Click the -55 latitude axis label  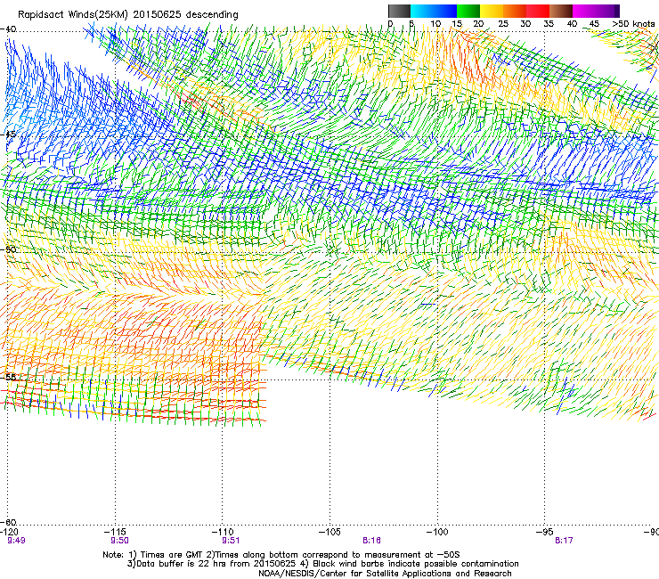click(x=9, y=377)
